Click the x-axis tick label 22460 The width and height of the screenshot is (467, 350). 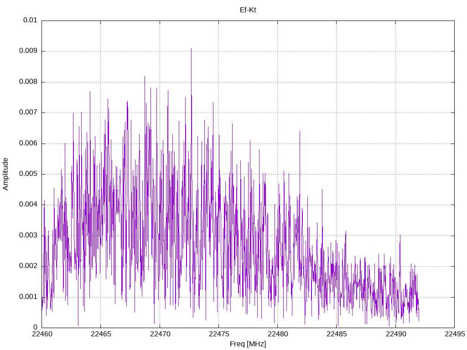pyautogui.click(x=42, y=334)
